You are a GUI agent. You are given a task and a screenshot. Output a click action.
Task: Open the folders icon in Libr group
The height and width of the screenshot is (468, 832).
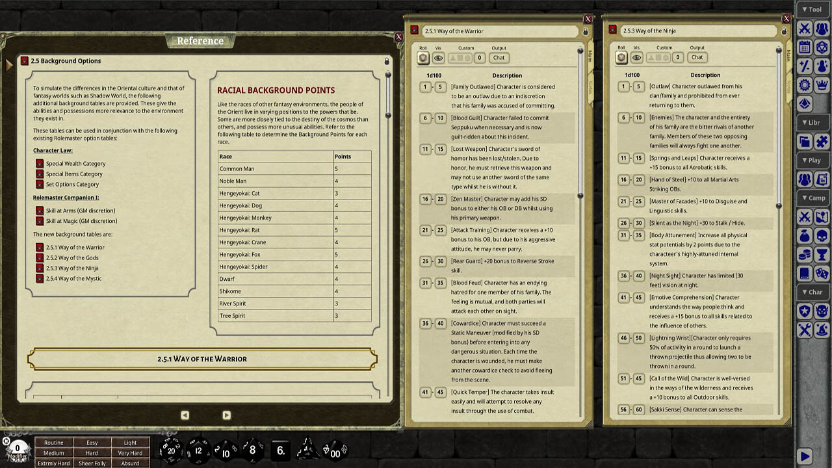(805, 141)
